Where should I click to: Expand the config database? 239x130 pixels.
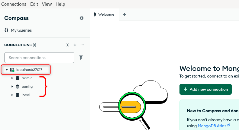(12, 87)
